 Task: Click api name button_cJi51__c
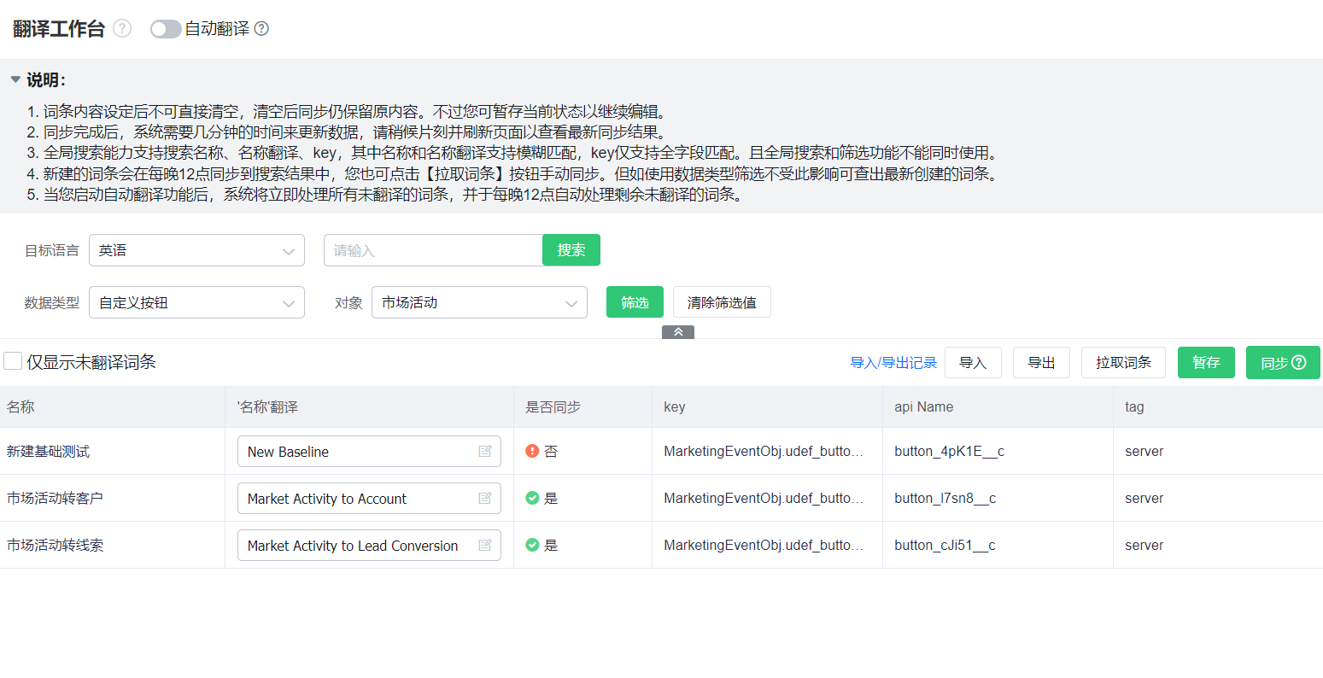coord(945,546)
